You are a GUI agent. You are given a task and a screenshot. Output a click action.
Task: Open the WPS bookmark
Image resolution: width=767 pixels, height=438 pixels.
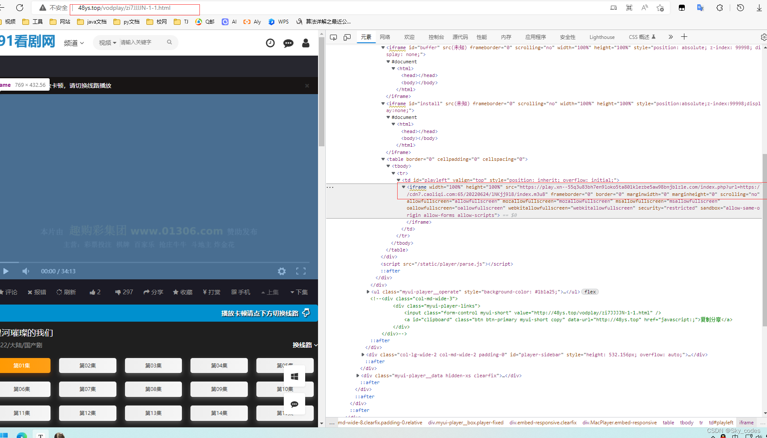279,22
